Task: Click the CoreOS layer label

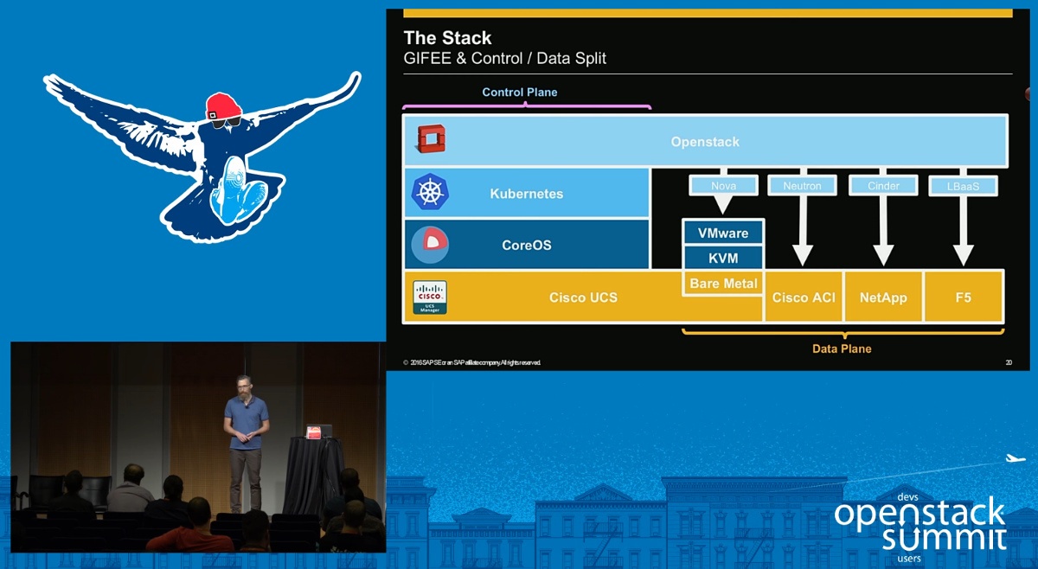Action: pos(526,246)
